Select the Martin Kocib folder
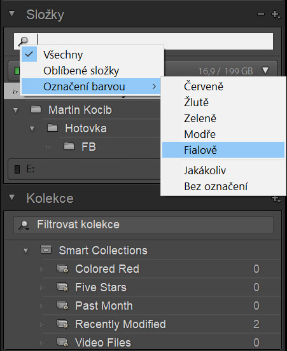287x351 pixels. [80, 110]
